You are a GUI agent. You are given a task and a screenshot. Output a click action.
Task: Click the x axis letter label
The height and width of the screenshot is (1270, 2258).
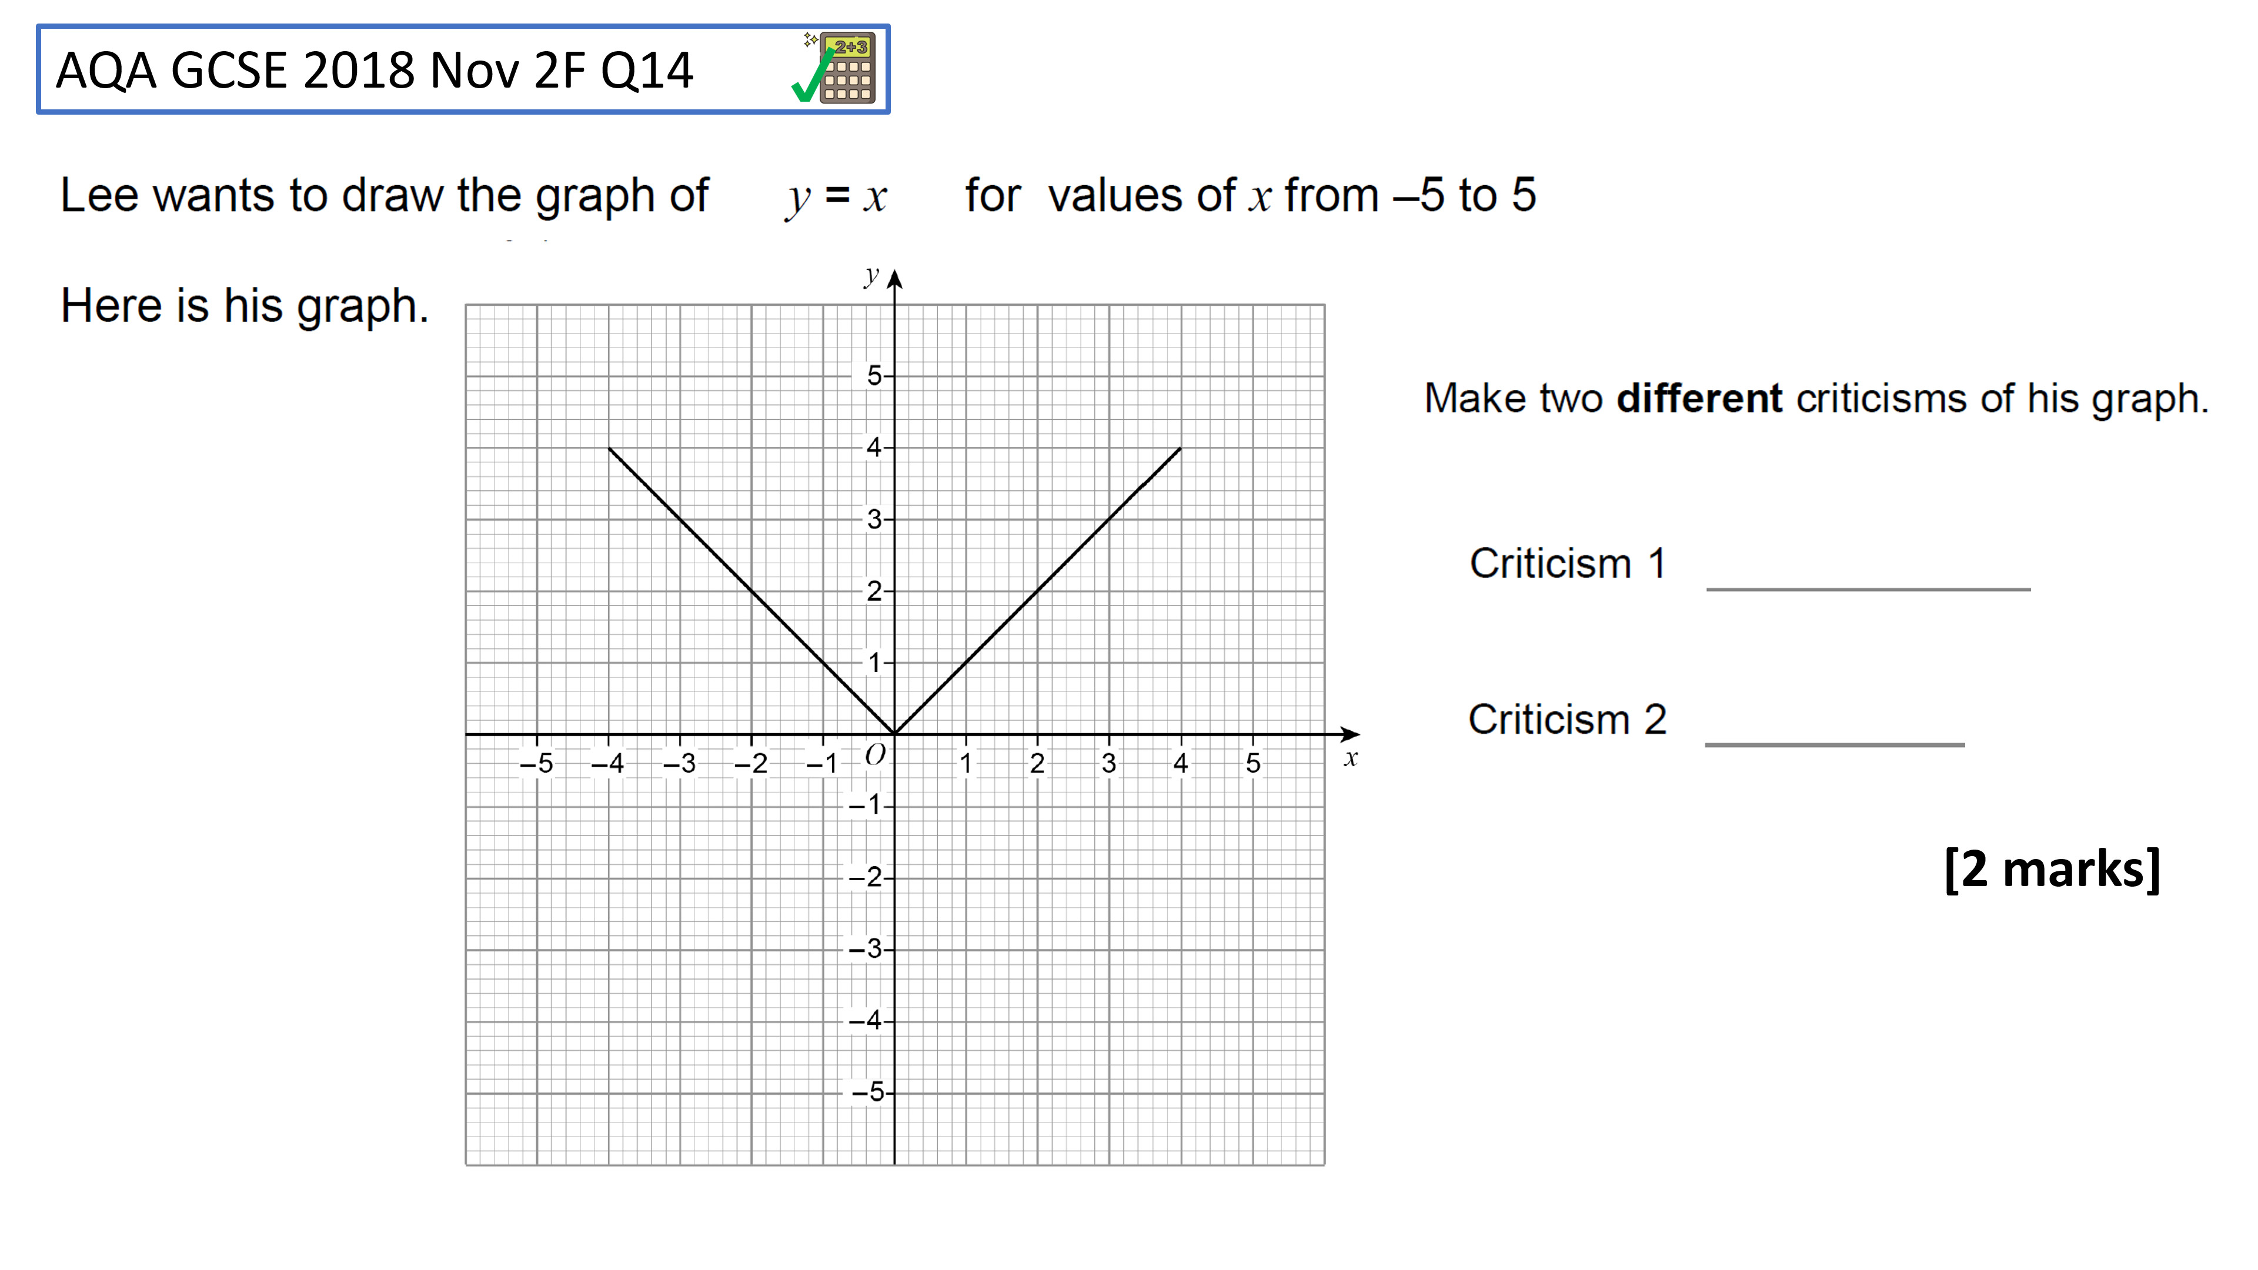coord(1351,758)
